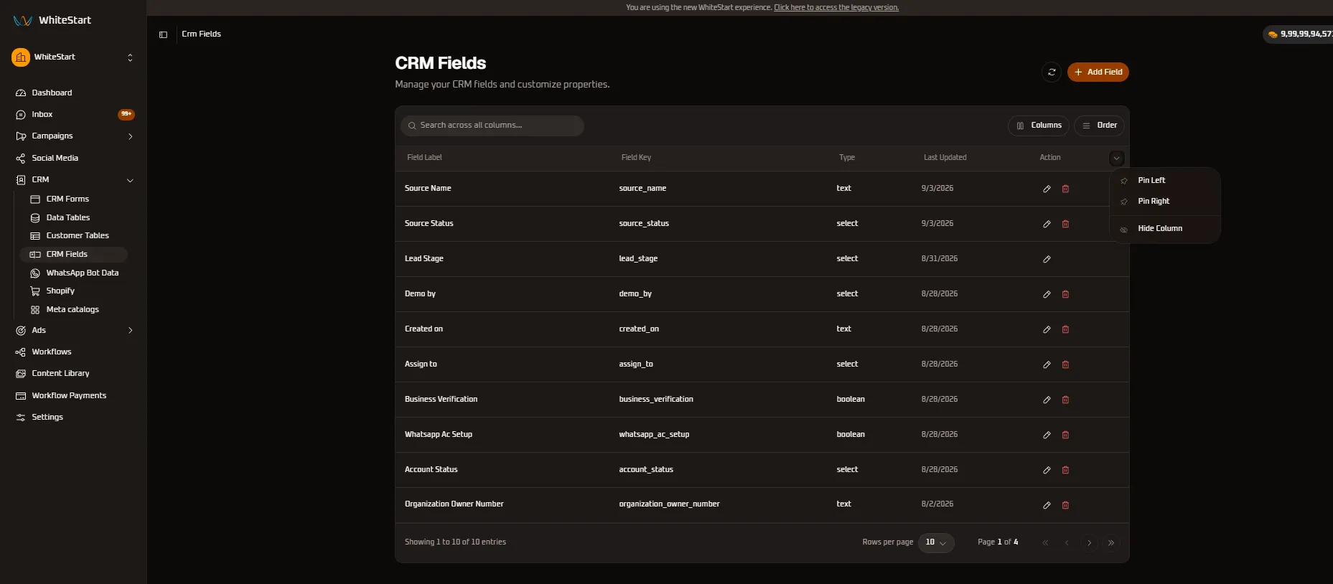The height and width of the screenshot is (584, 1333).
Task: Delete the Created on field
Action: [1065, 329]
